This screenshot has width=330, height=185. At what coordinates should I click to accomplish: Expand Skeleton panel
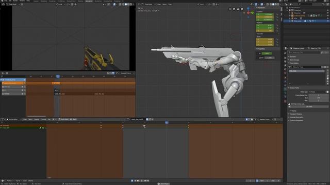pyautogui.click(x=293, y=57)
